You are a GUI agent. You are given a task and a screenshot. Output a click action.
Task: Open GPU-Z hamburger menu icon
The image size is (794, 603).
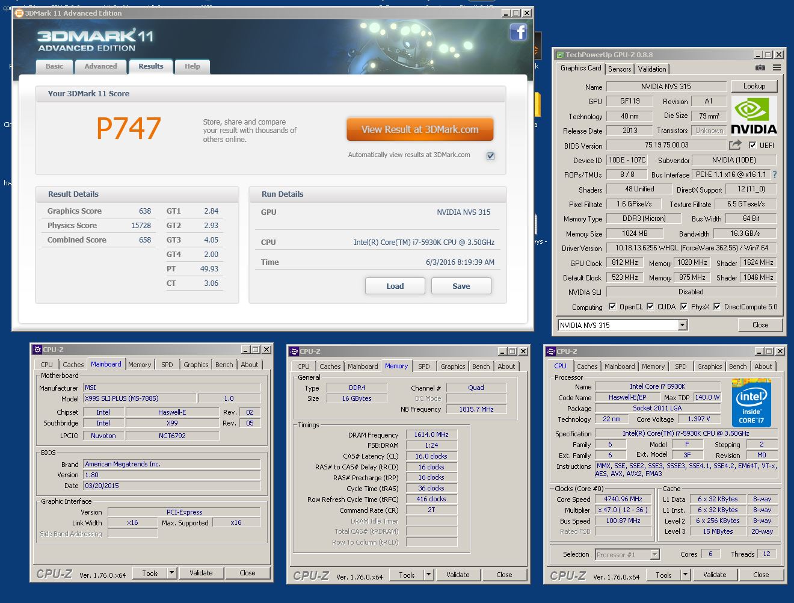tap(777, 68)
